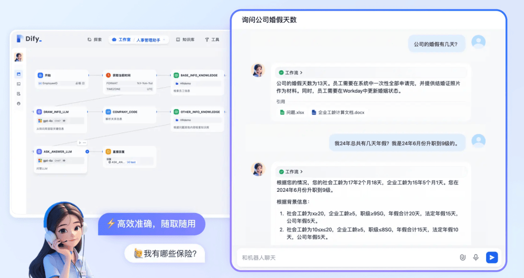Go to the 工具 tab

(x=212, y=40)
